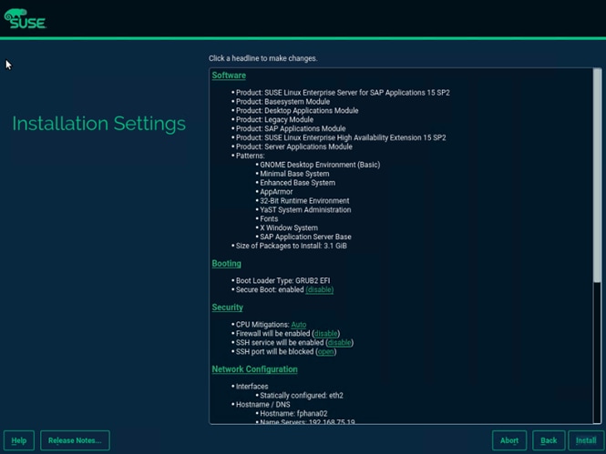This screenshot has width=606, height=454.
Task: Click 'Hostname: fphana02' entry
Action: pyautogui.click(x=293, y=413)
